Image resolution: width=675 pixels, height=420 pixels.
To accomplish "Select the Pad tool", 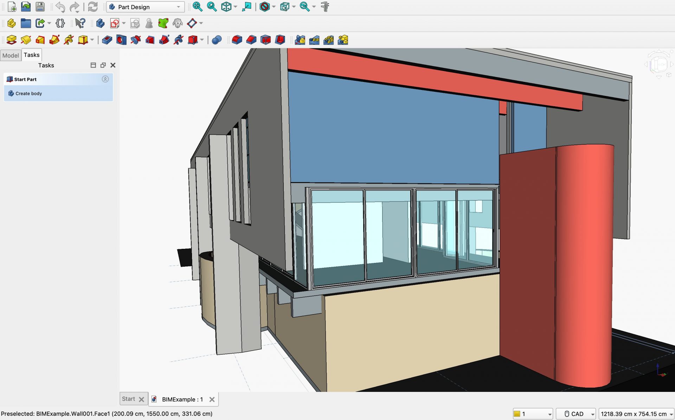I will point(11,40).
